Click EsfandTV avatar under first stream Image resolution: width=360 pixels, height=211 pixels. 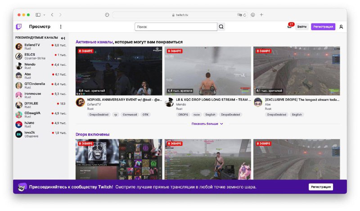[x=80, y=102]
